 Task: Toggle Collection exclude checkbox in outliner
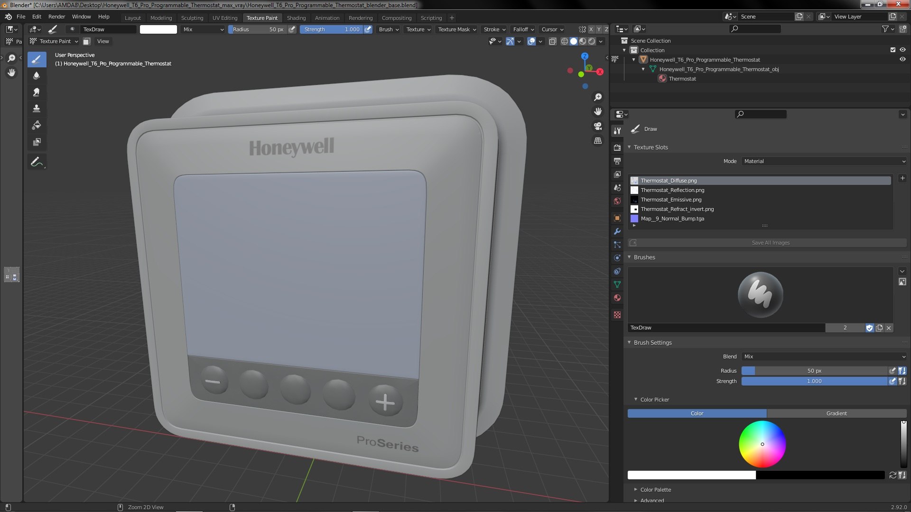(x=893, y=50)
